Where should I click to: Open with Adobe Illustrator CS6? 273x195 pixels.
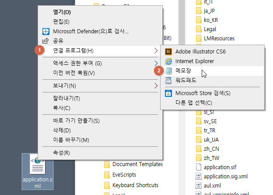pos(213,52)
